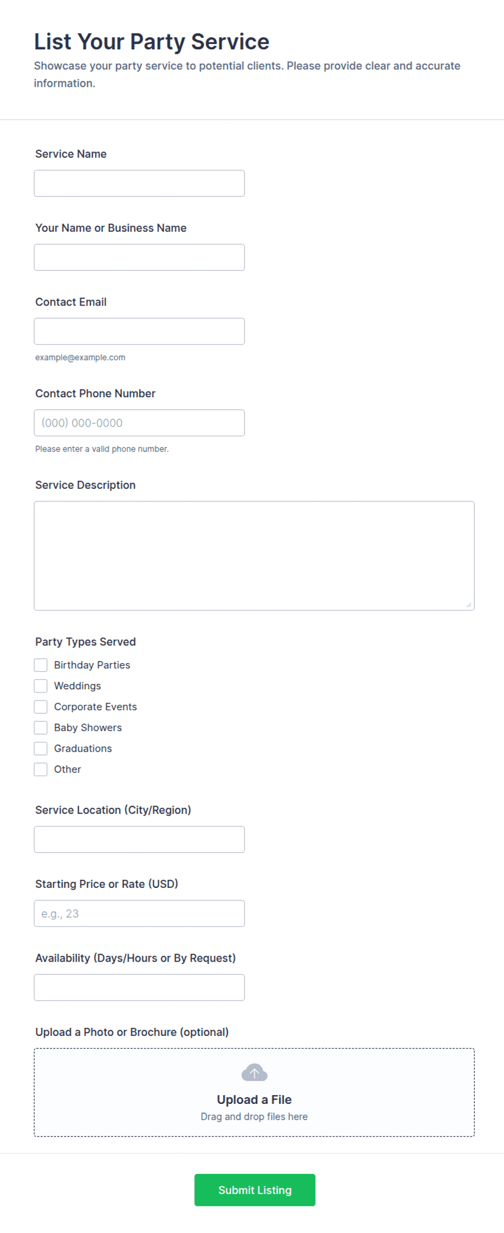
Task: Check the Other party type box
Action: [x=41, y=769]
